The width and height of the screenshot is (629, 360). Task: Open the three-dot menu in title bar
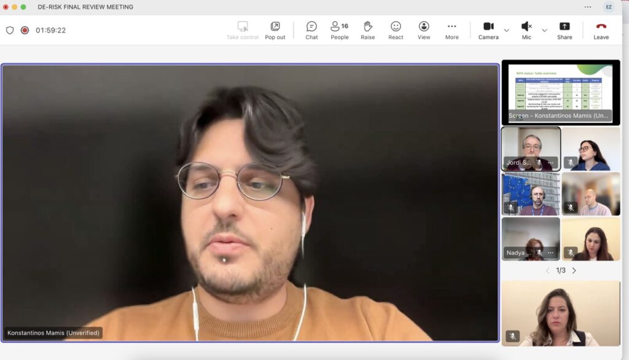click(588, 7)
